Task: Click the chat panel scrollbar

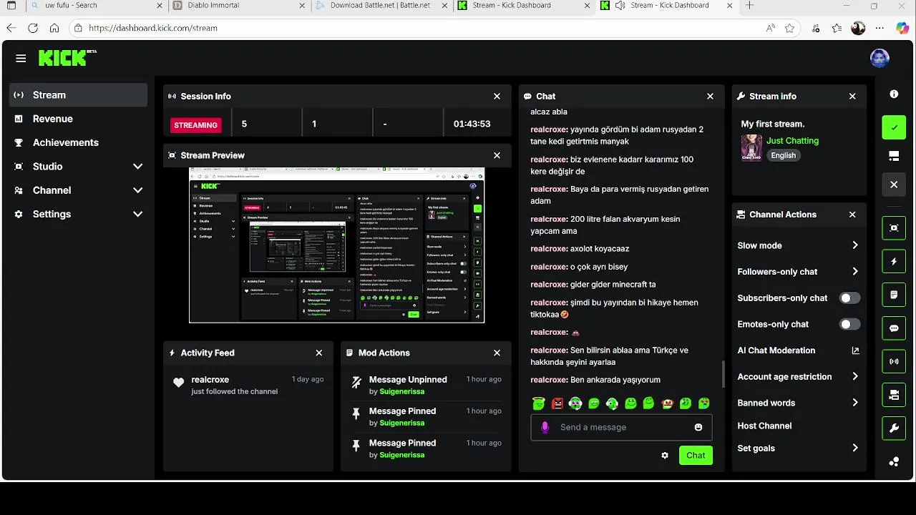Action: (x=723, y=373)
